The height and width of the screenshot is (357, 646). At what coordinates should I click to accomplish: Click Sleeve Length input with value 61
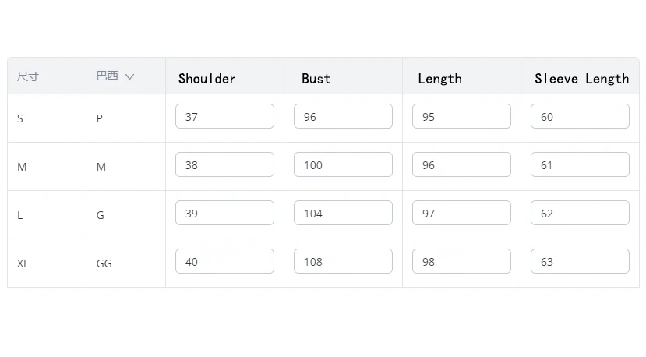tap(580, 165)
